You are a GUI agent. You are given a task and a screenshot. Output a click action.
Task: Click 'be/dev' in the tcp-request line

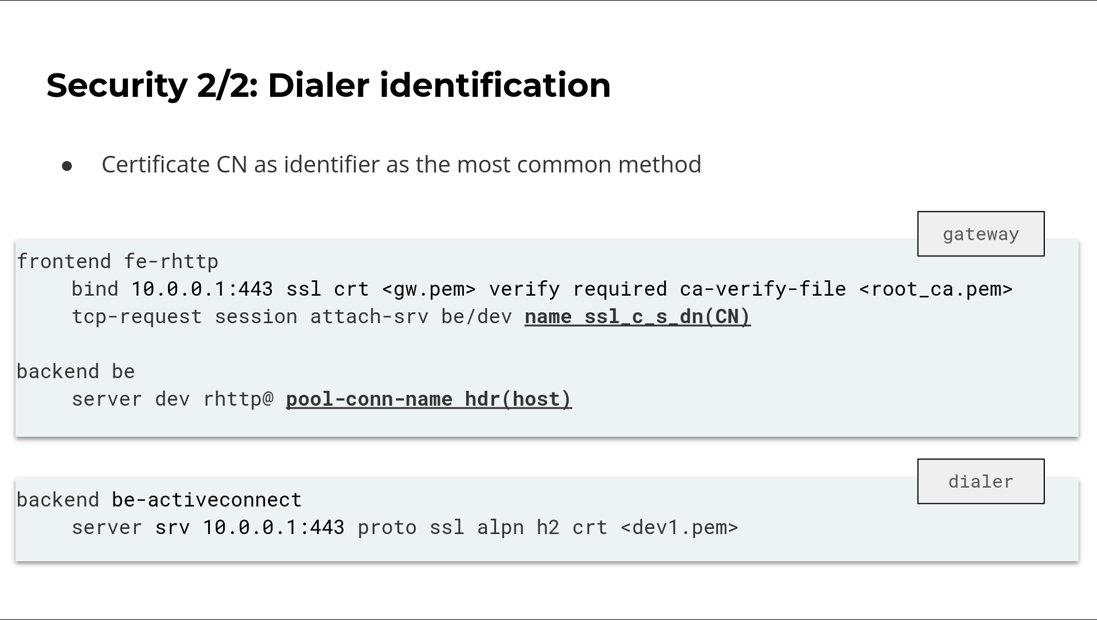pos(477,317)
